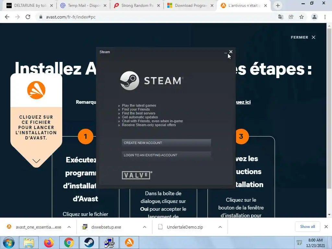Click step 3 orange circle on Avast page
The image size is (332, 249).
(x=241, y=136)
